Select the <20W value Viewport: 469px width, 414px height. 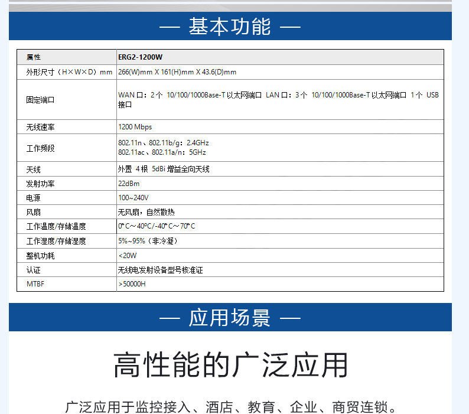[128, 256]
